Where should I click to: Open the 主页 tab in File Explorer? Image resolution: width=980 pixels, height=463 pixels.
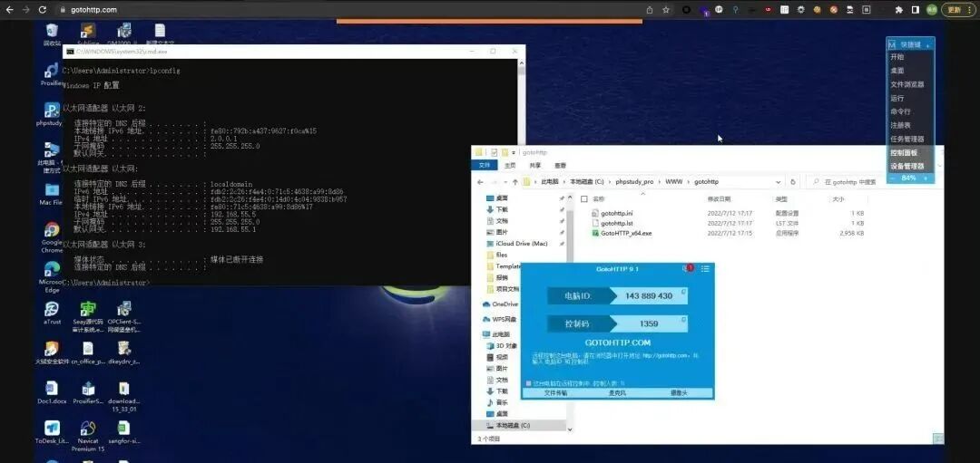(510, 165)
